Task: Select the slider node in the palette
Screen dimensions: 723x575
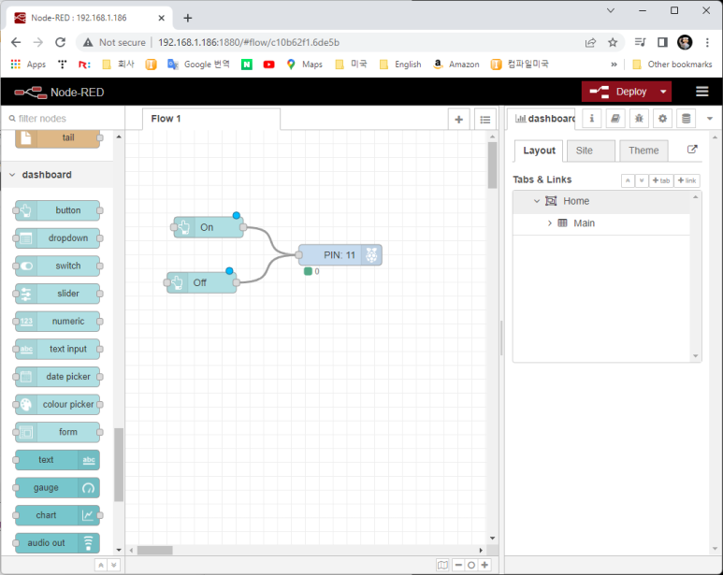Action: point(57,294)
